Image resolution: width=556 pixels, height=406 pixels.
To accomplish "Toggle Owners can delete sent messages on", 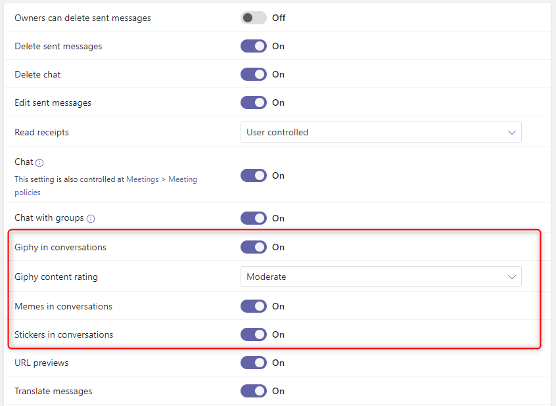I will (x=253, y=18).
